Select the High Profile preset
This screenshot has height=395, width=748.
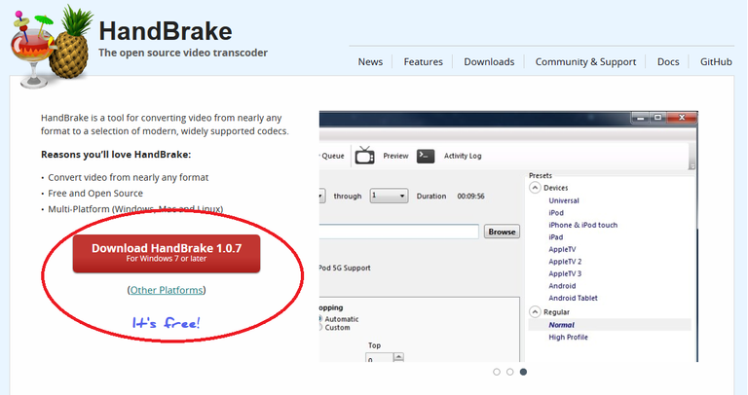(x=568, y=337)
